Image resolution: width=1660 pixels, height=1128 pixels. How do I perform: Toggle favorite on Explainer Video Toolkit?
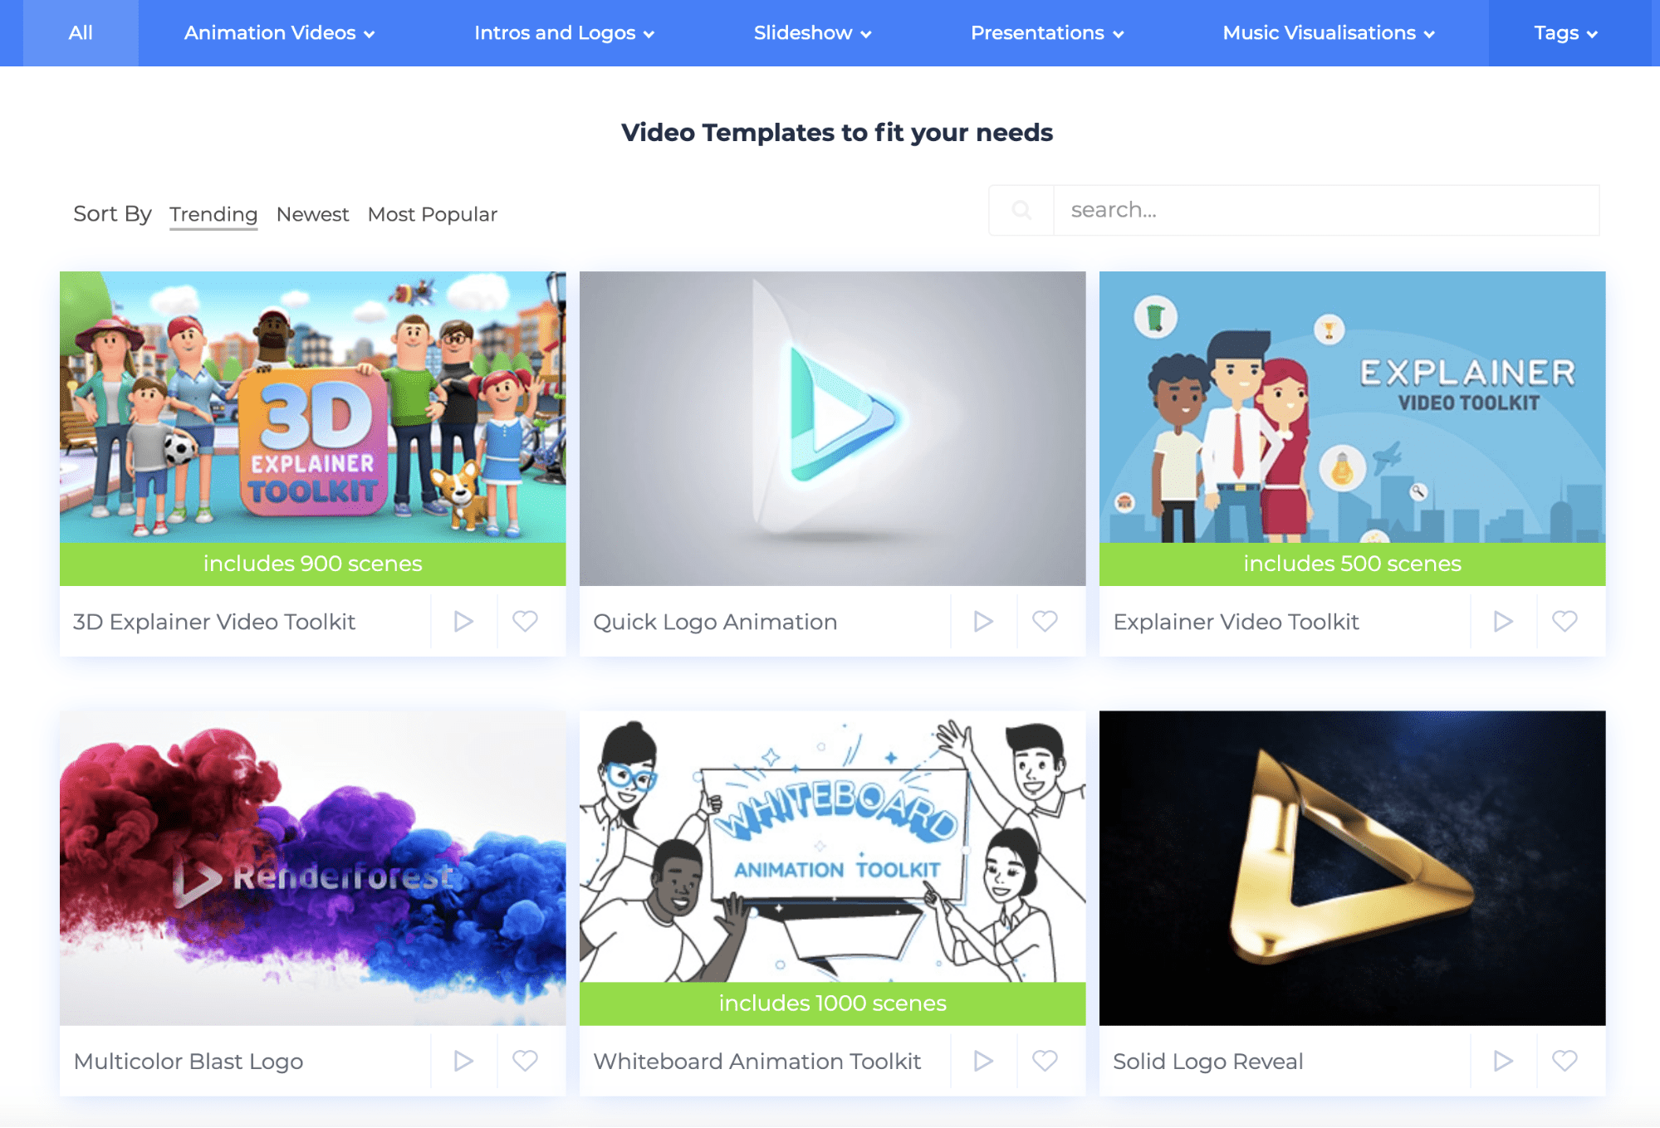coord(1565,622)
